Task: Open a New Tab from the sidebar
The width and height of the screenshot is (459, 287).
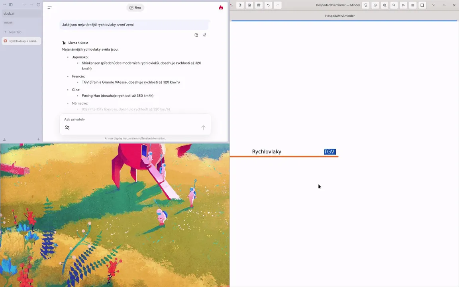Action: pyautogui.click(x=21, y=32)
